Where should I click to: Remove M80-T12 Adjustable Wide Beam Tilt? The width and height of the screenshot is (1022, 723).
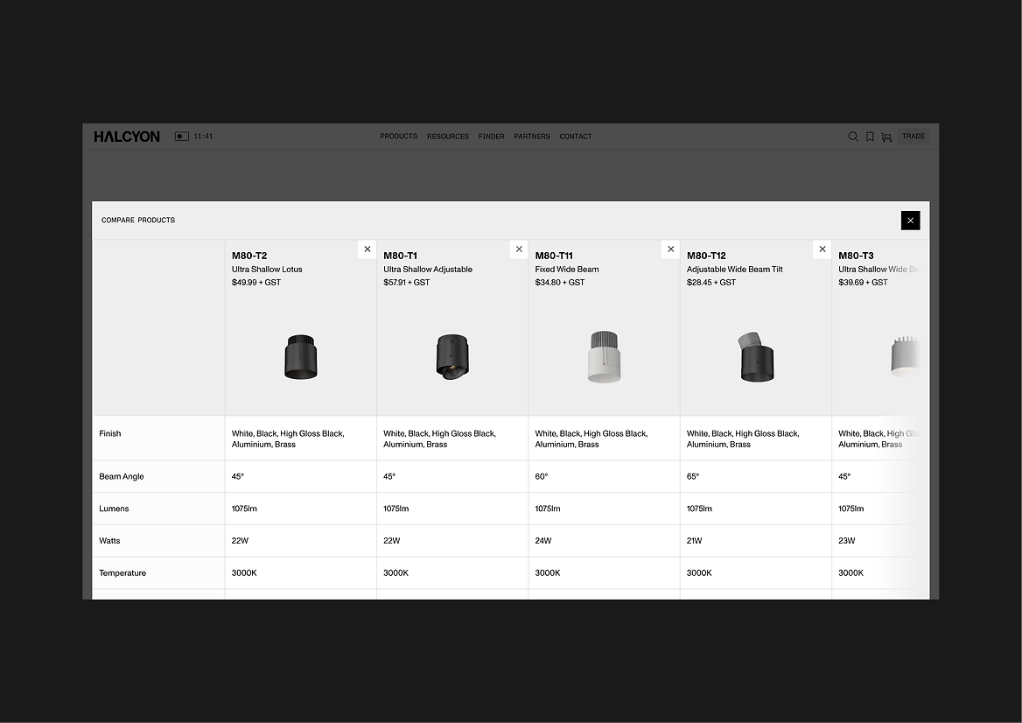822,249
